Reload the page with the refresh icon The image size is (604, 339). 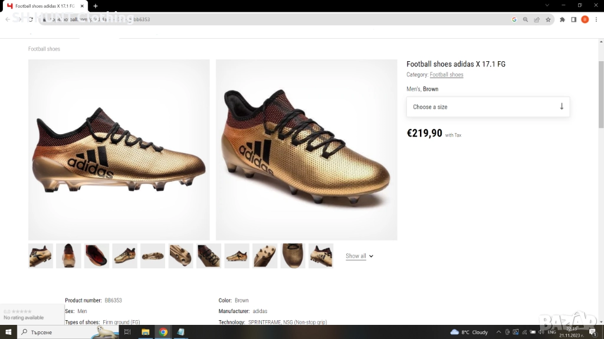point(31,19)
